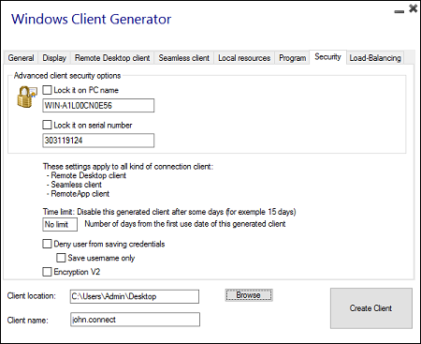The height and width of the screenshot is (344, 421).
Task: Click the Browse button
Action: tap(249, 295)
